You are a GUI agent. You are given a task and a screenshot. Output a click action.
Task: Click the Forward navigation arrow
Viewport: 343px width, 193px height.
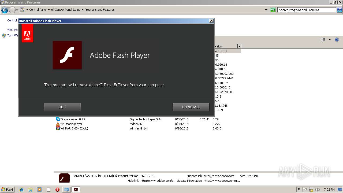[x=12, y=10]
